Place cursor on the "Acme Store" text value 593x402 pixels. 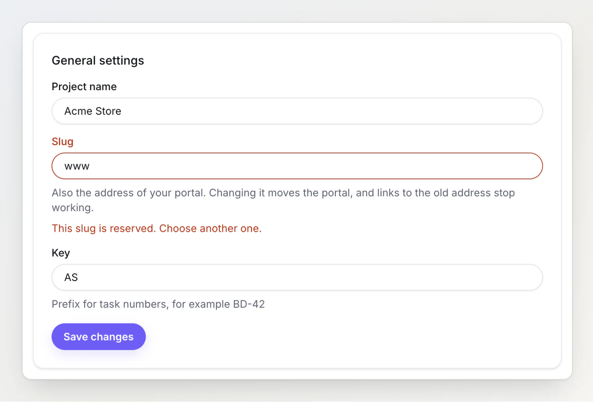93,111
